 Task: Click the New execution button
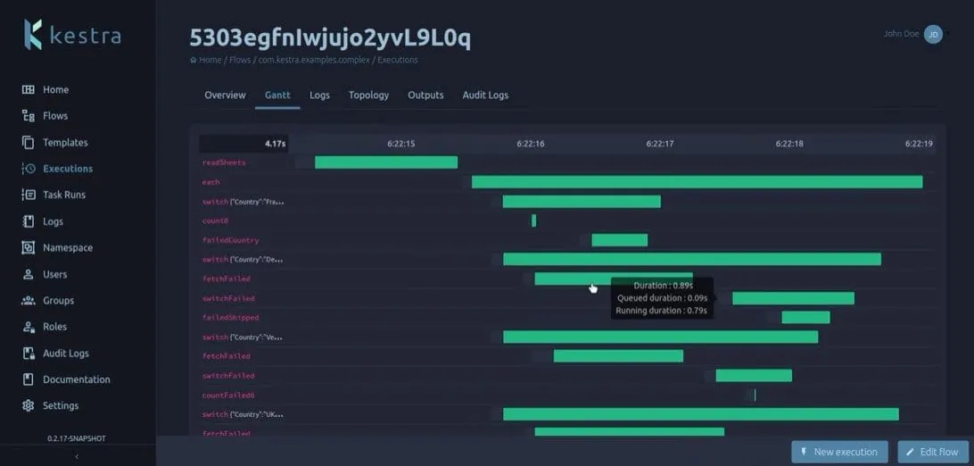839,452
